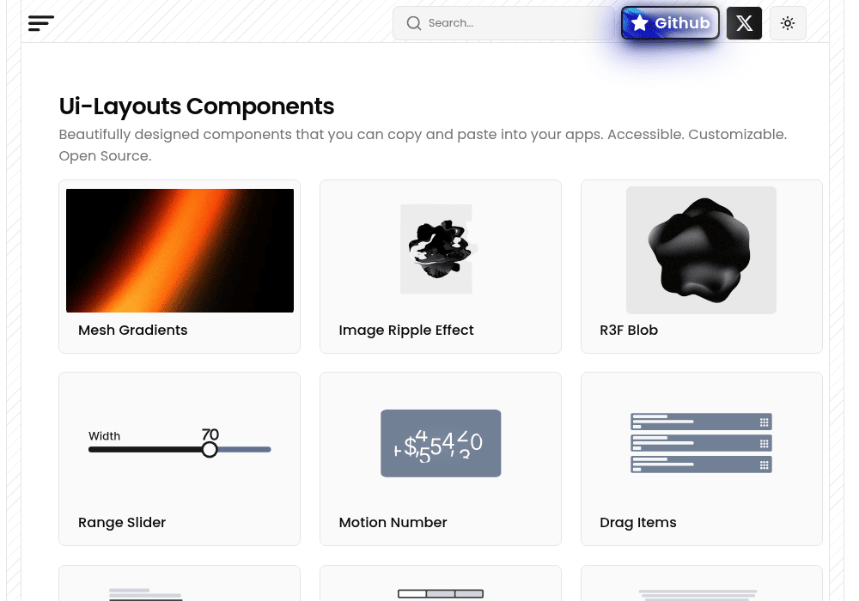
Task: Open the R3F Blob preview image
Action: [x=701, y=250]
